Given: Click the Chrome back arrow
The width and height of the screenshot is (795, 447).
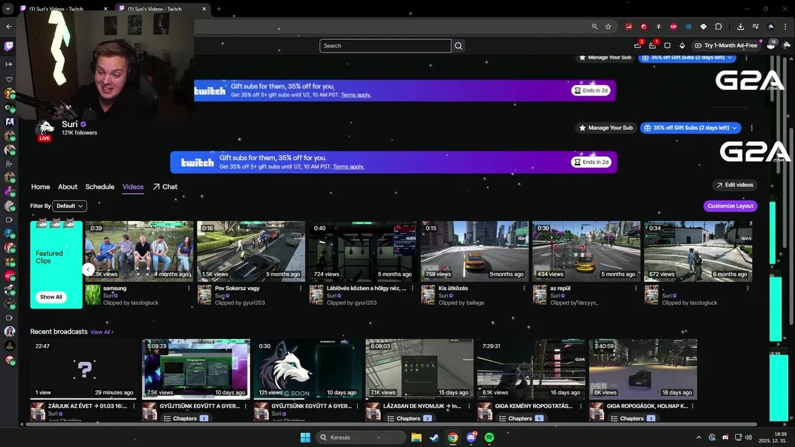Looking at the screenshot, I should point(9,27).
